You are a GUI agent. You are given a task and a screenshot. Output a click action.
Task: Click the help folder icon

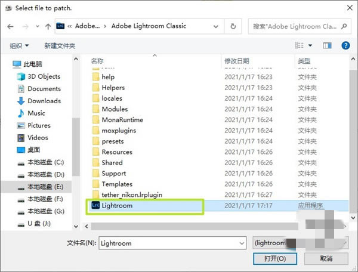click(95, 77)
